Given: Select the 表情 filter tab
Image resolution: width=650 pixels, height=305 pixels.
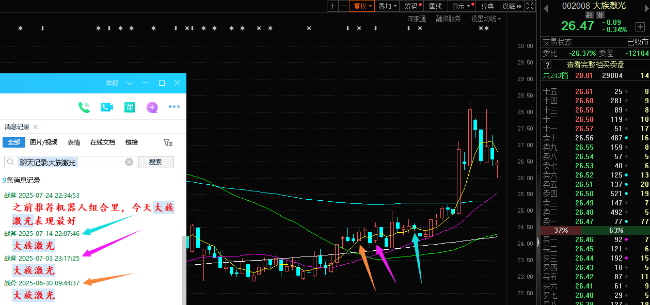Looking at the screenshot, I should [74, 142].
